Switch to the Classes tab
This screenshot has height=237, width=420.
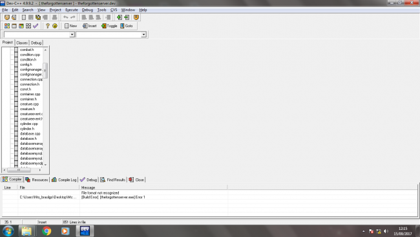22,43
